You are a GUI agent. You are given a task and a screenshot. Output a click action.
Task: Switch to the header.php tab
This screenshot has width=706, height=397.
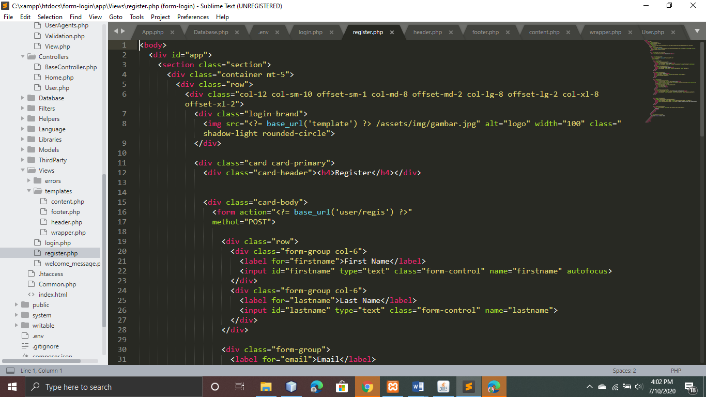[427, 32]
